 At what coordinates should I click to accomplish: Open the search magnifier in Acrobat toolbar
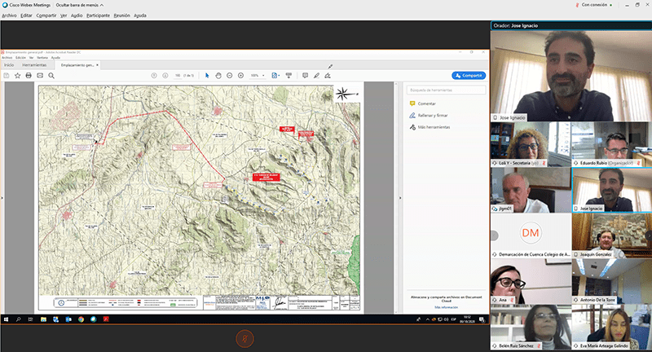(51, 75)
